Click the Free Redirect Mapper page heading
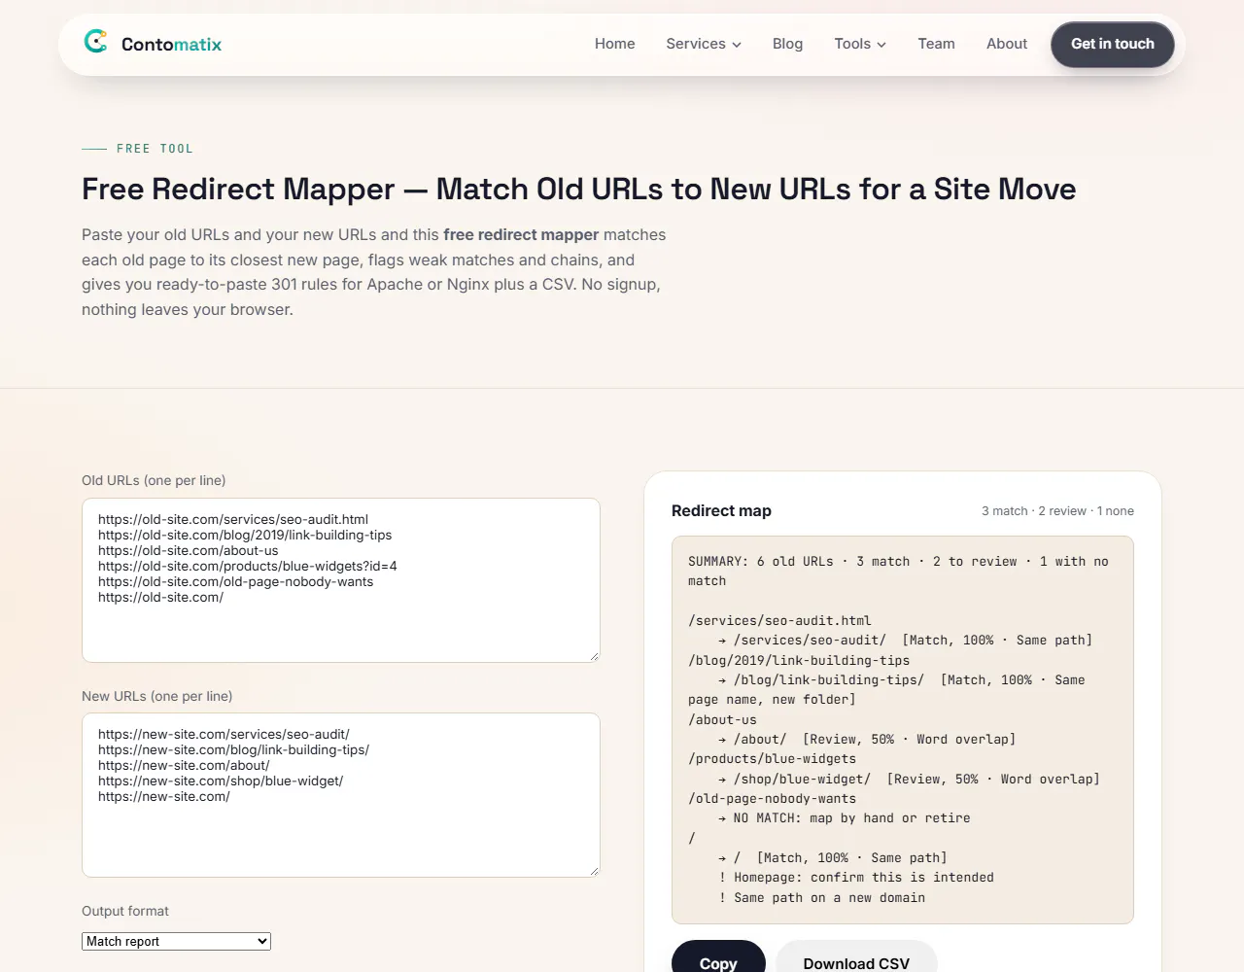Image resolution: width=1244 pixels, height=972 pixels. [x=579, y=189]
